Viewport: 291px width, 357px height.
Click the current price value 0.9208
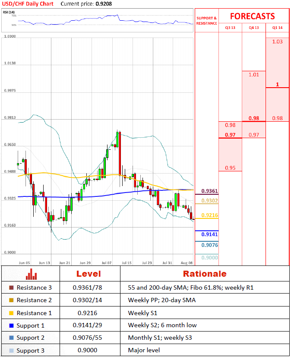click(x=104, y=4)
